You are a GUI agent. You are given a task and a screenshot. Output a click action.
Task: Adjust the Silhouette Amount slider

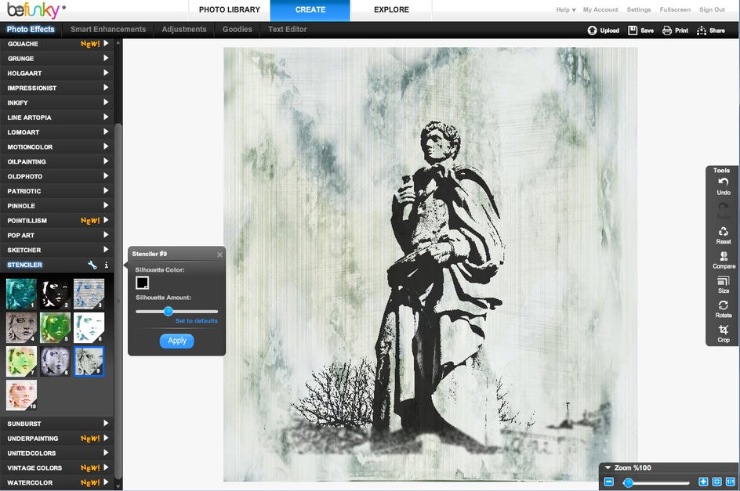coord(169,311)
